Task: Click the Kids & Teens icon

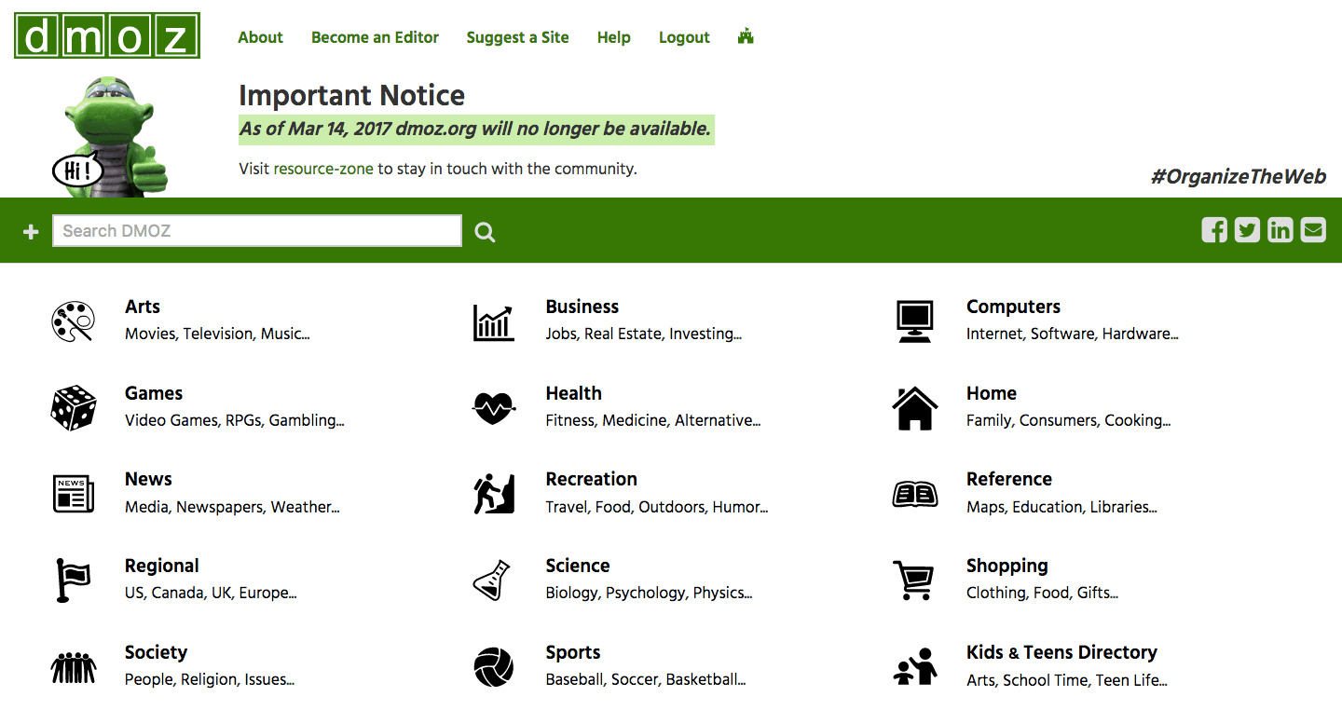Action: tap(915, 667)
